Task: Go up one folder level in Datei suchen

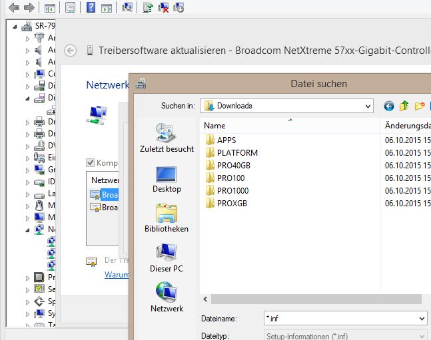Action: point(404,106)
